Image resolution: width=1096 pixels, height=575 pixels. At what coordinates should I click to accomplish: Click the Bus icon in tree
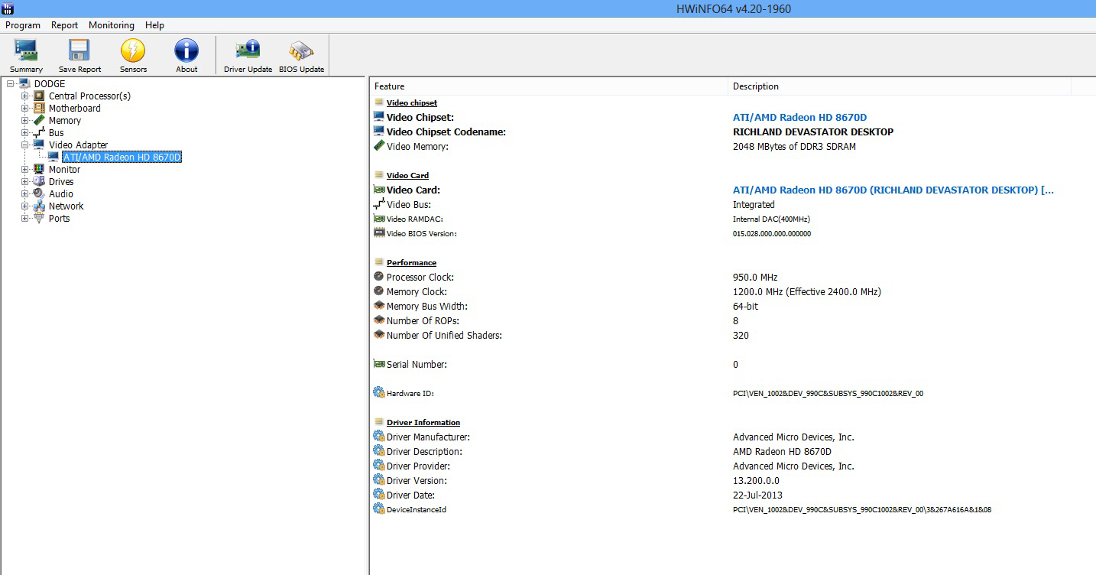[40, 132]
